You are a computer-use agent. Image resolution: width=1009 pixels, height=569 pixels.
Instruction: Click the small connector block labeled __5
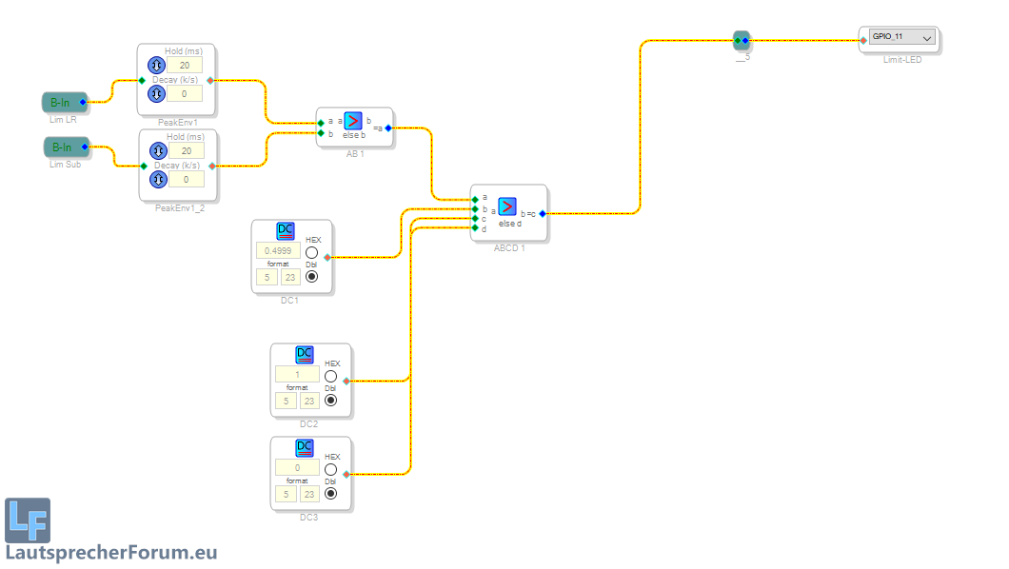tap(742, 40)
